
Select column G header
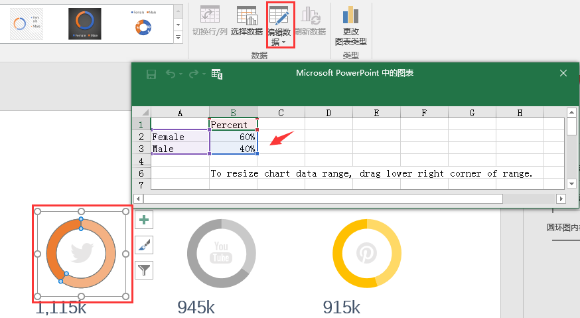click(472, 113)
